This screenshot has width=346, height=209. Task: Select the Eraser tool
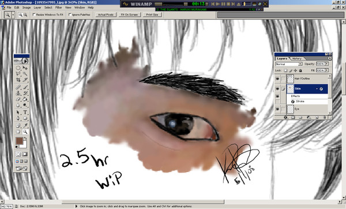18,99
